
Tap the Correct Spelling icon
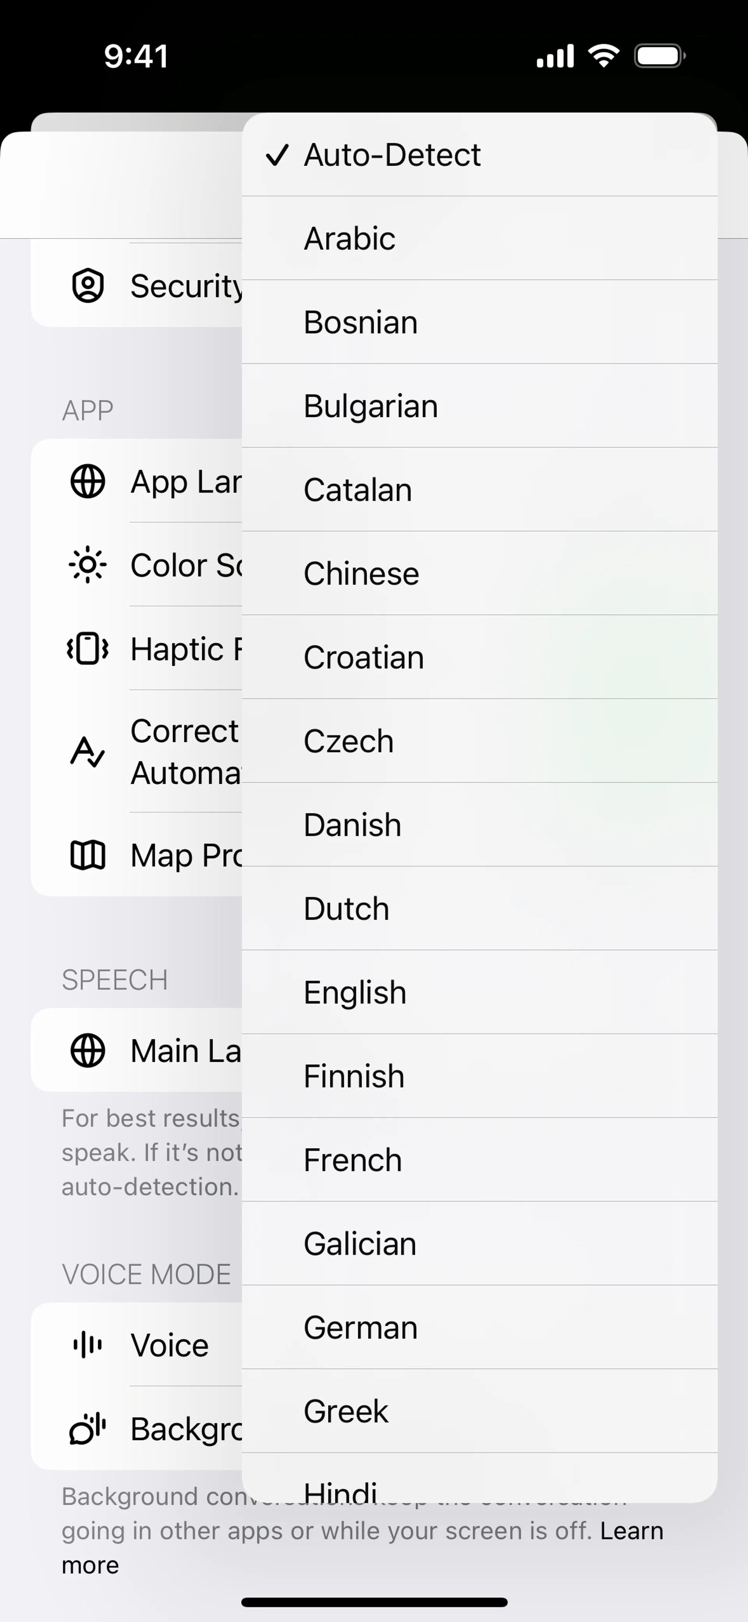[x=88, y=752]
